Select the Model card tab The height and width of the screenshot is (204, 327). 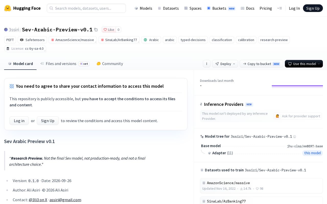click(x=20, y=64)
